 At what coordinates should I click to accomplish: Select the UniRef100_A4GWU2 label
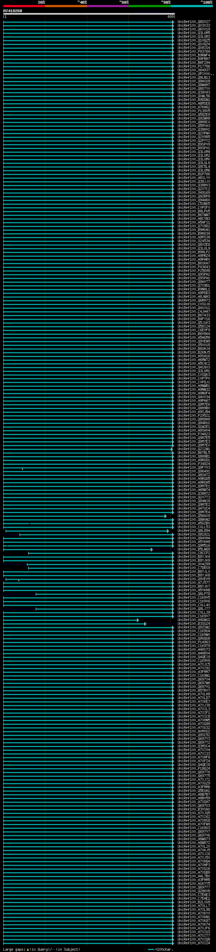pos(194,620)
